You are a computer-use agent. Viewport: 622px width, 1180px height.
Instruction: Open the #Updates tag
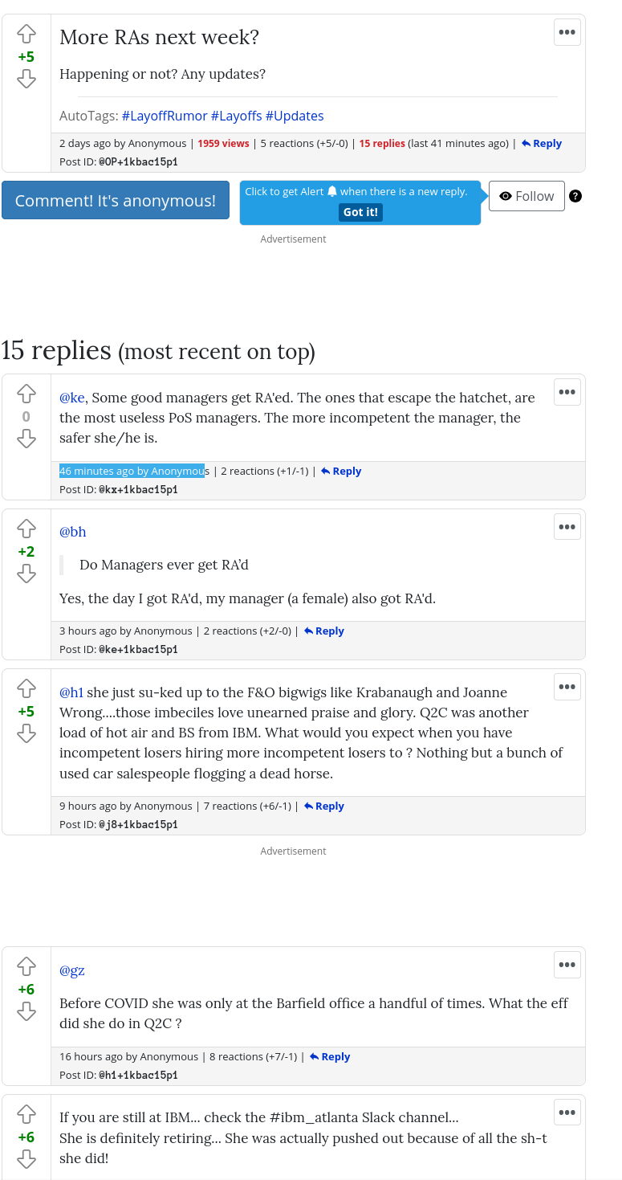tap(295, 116)
